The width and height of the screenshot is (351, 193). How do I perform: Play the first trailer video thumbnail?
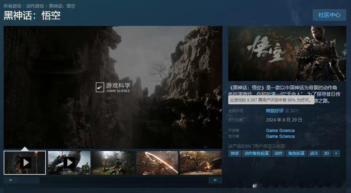point(25,163)
